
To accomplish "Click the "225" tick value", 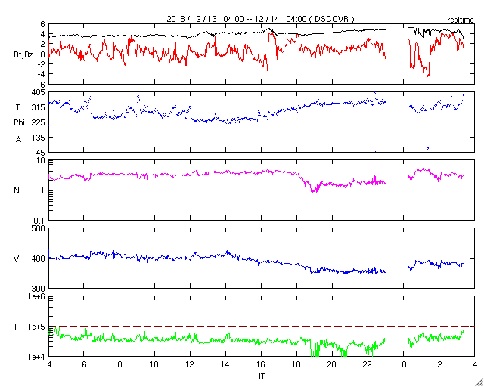I will [x=39, y=122].
